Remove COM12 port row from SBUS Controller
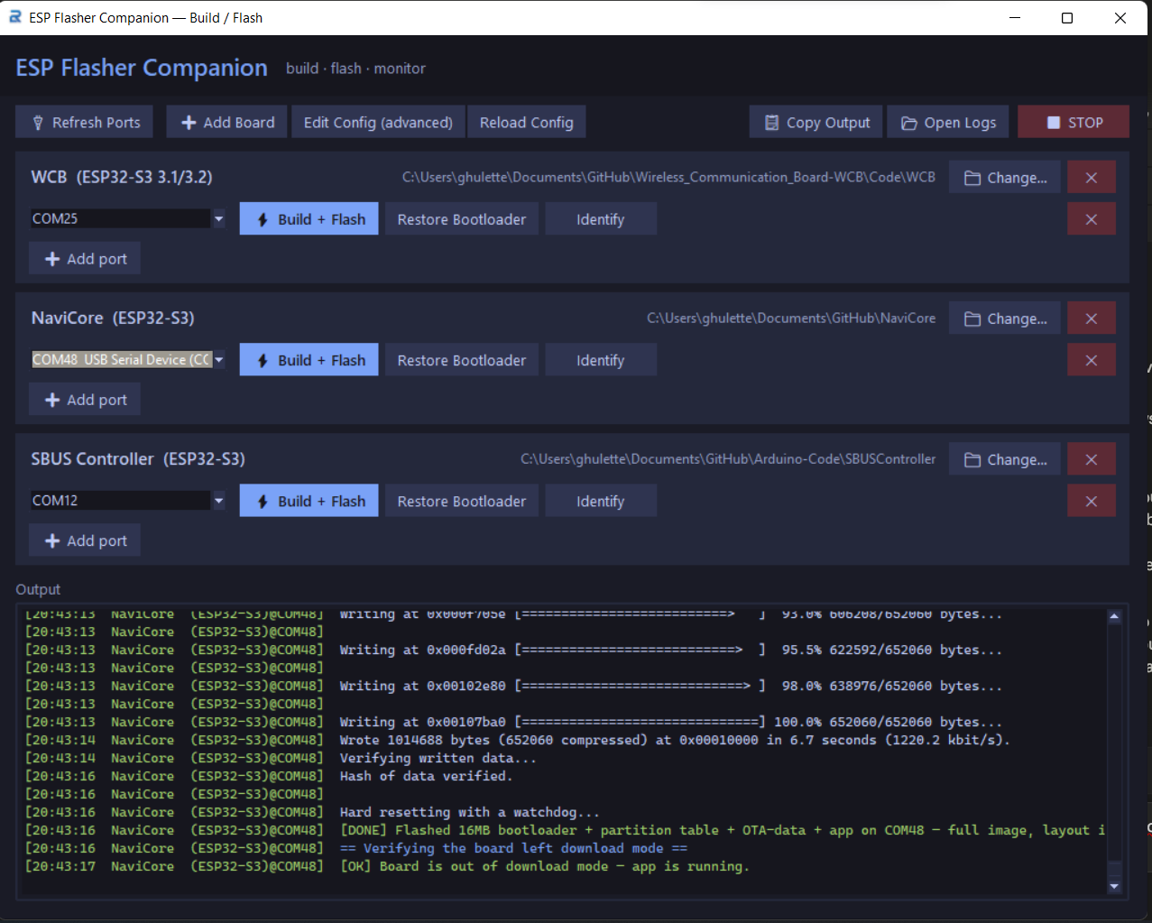The height and width of the screenshot is (923, 1152). (x=1092, y=500)
